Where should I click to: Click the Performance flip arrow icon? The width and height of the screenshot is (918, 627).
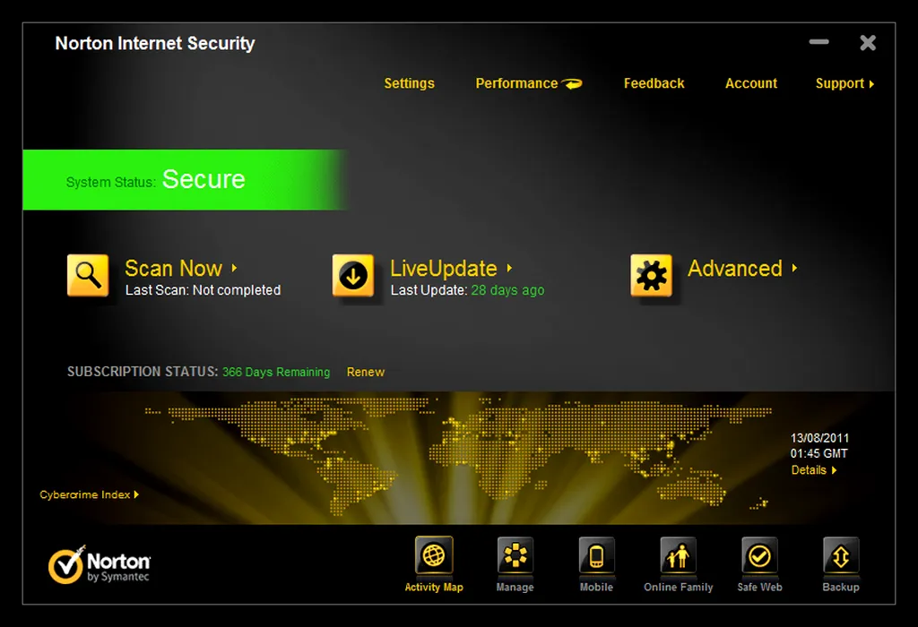[572, 83]
